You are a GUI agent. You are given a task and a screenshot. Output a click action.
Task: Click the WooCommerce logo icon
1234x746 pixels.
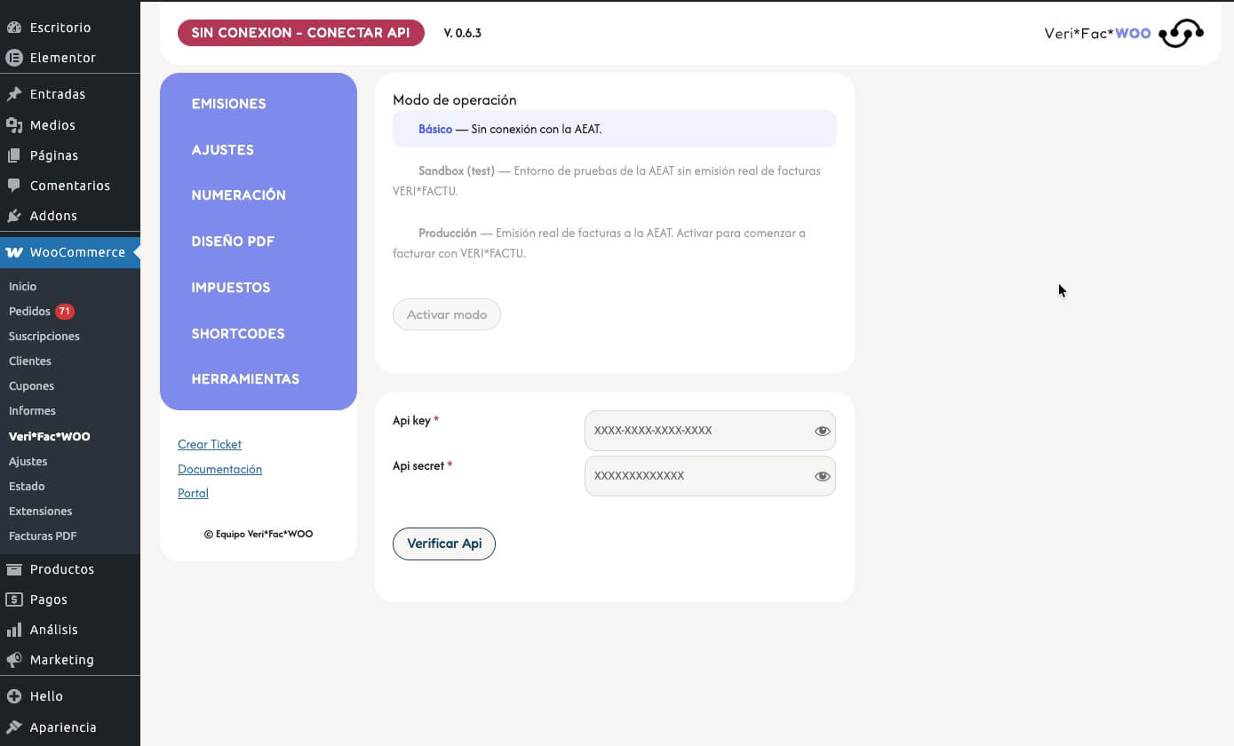click(14, 252)
